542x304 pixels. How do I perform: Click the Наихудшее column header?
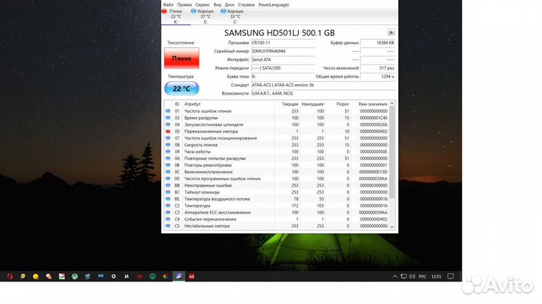[x=312, y=104]
